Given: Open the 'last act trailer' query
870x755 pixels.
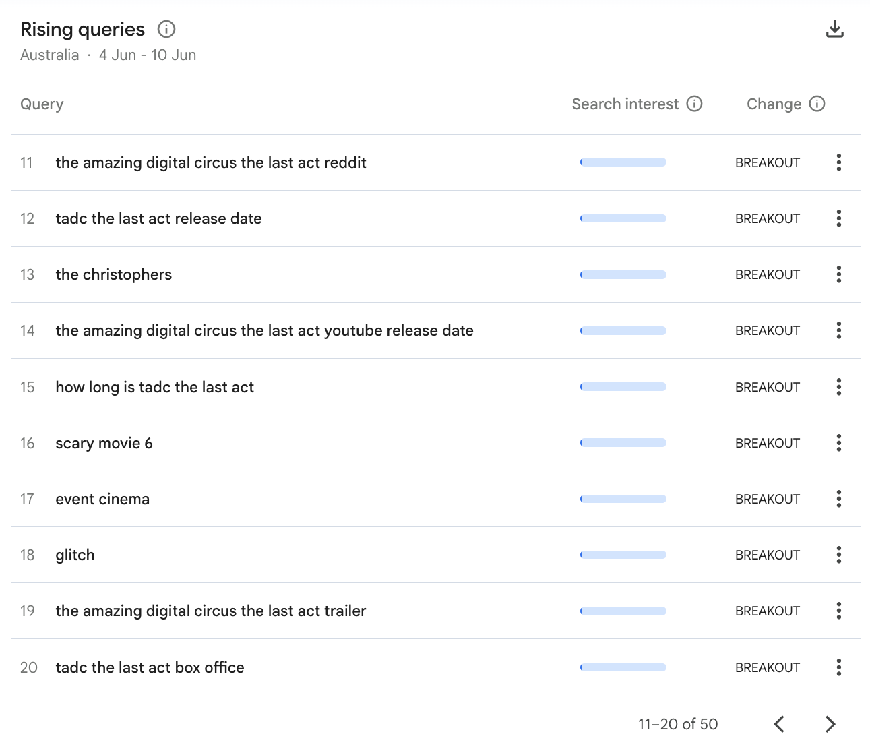Looking at the screenshot, I should point(211,611).
